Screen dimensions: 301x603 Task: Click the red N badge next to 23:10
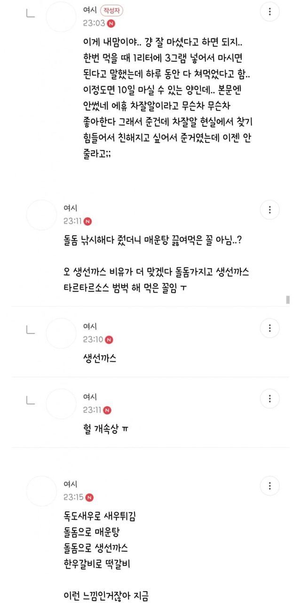[x=109, y=339]
